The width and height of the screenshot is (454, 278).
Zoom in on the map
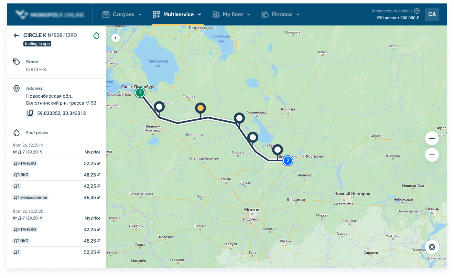point(432,139)
